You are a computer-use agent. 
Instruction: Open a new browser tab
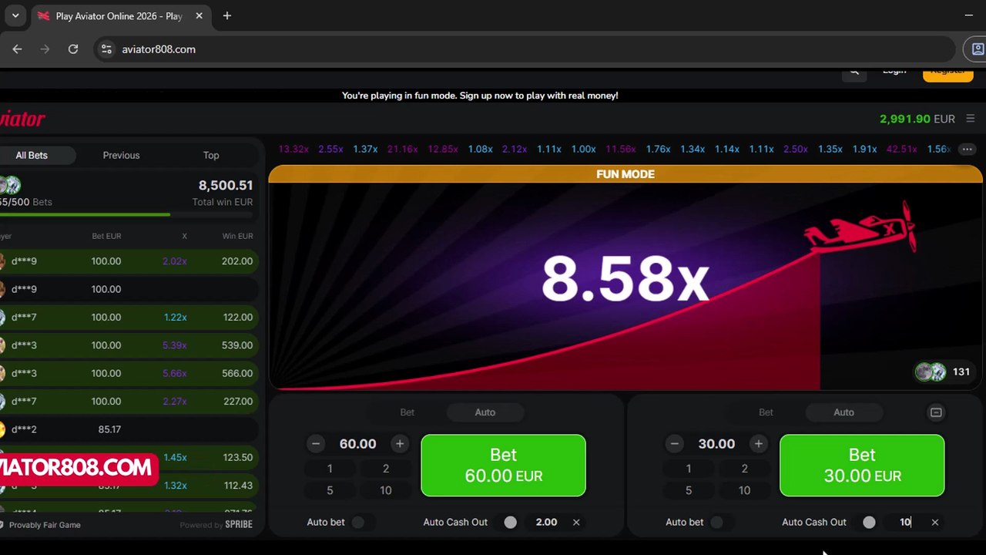click(226, 15)
